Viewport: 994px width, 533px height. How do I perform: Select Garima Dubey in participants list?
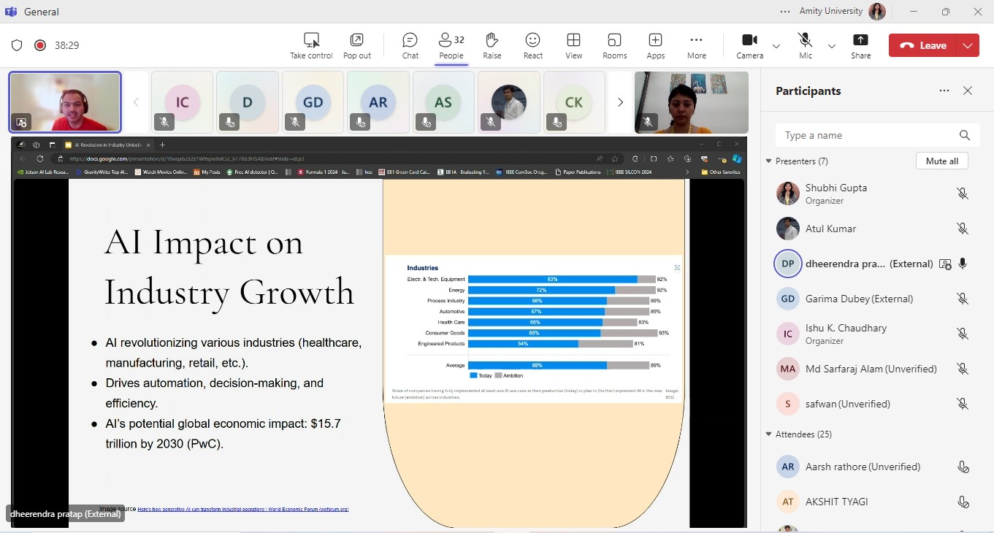coord(876,299)
